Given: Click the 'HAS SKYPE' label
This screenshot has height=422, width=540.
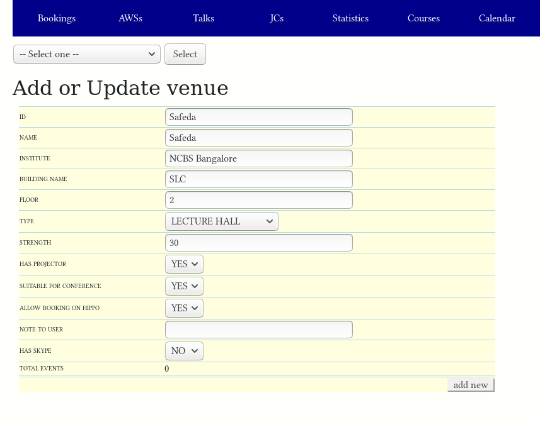Looking at the screenshot, I should [35, 350].
